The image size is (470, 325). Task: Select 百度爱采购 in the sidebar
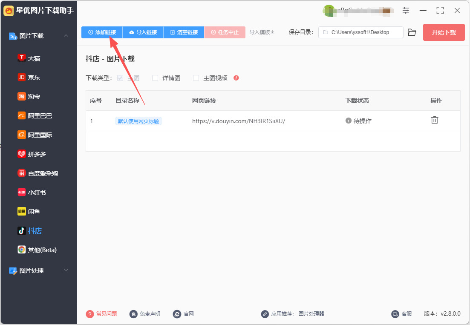tap(38, 173)
